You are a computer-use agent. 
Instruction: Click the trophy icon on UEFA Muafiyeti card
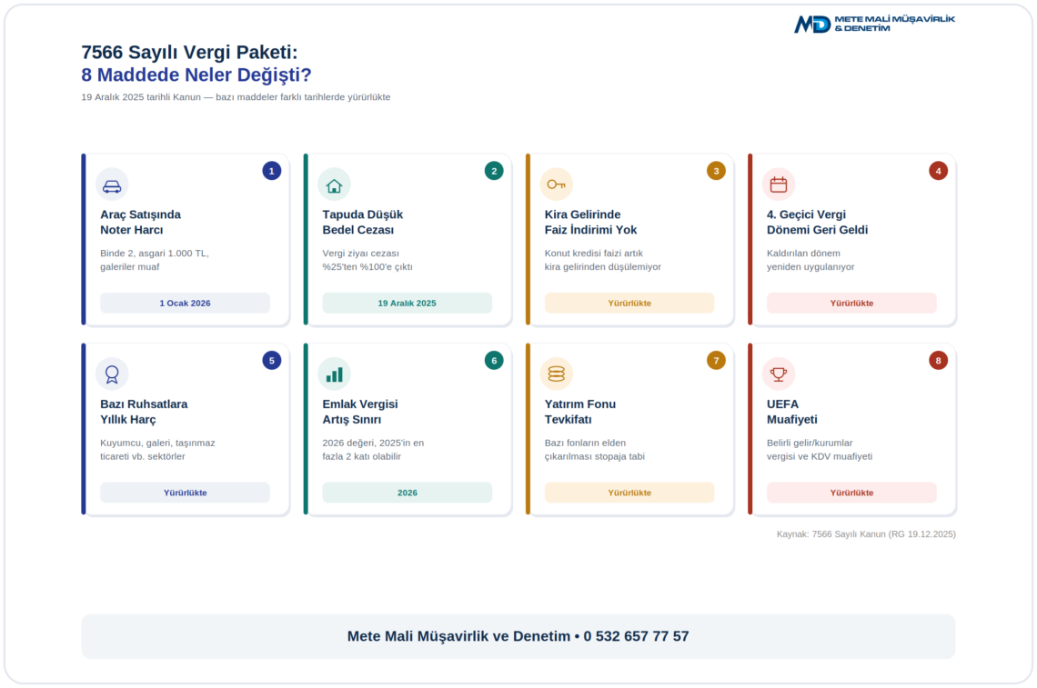click(x=779, y=374)
